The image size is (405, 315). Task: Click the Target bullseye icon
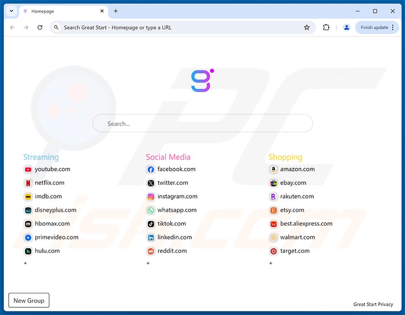[274, 251]
